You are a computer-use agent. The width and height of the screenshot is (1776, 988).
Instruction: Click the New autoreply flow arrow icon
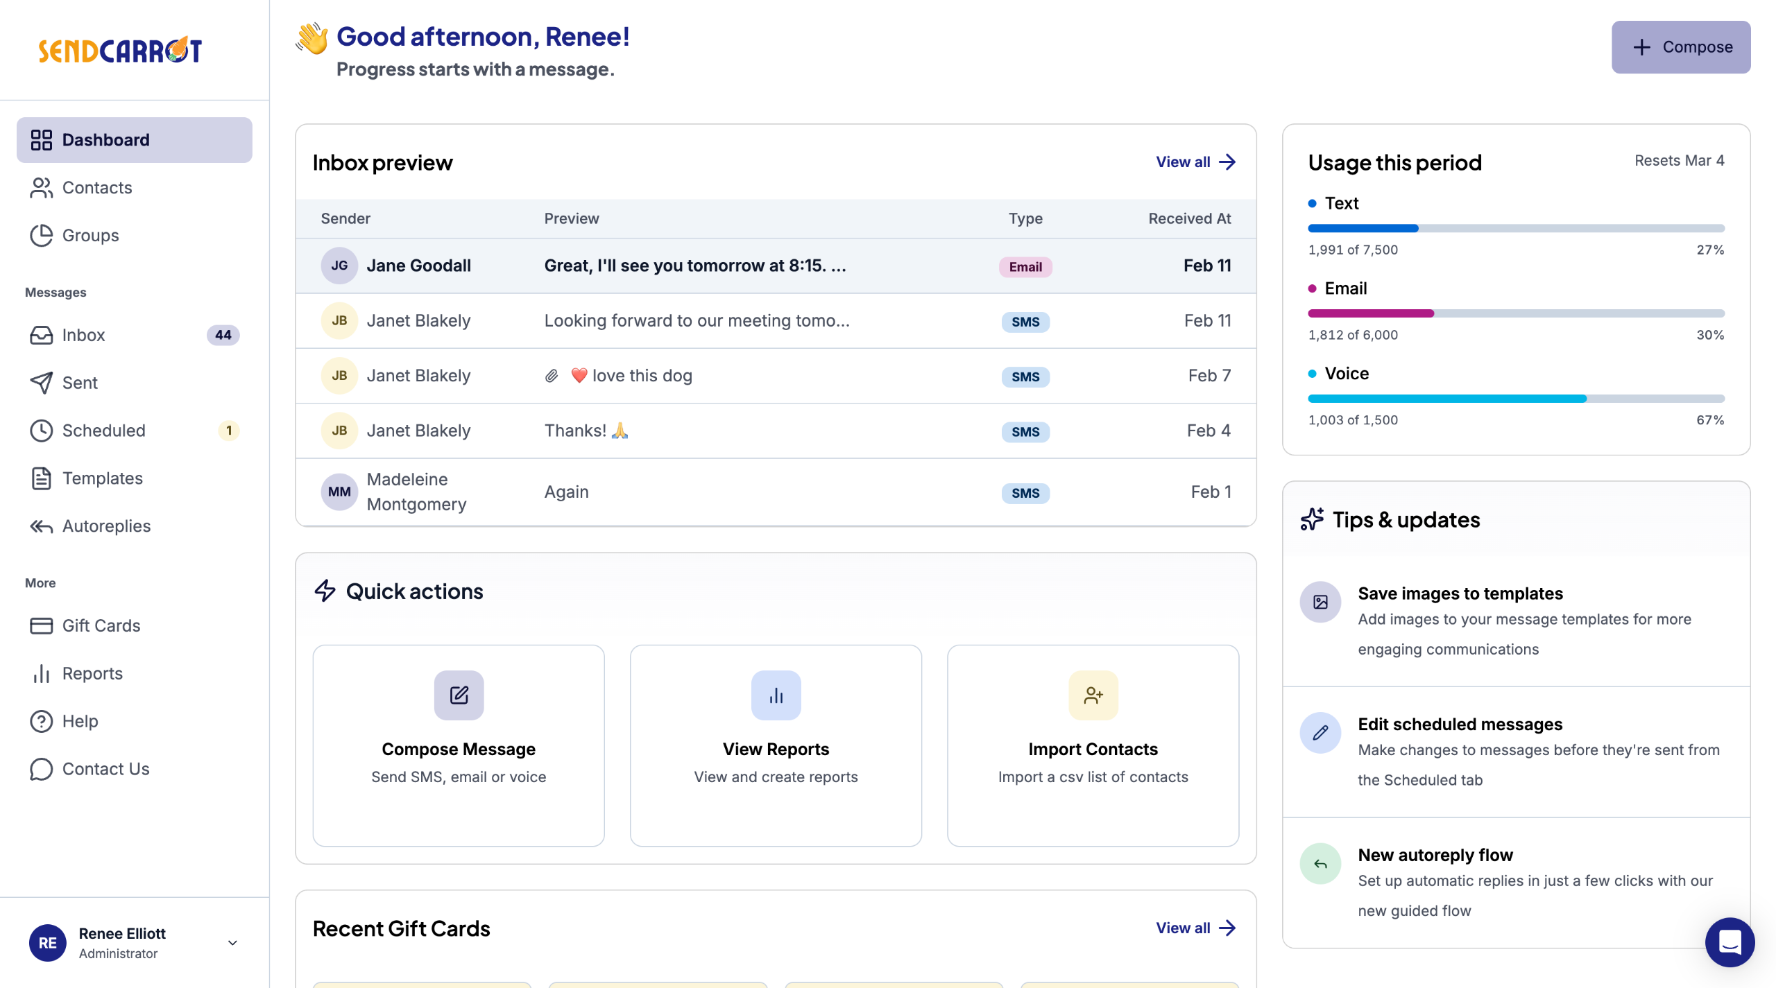coord(1320,863)
